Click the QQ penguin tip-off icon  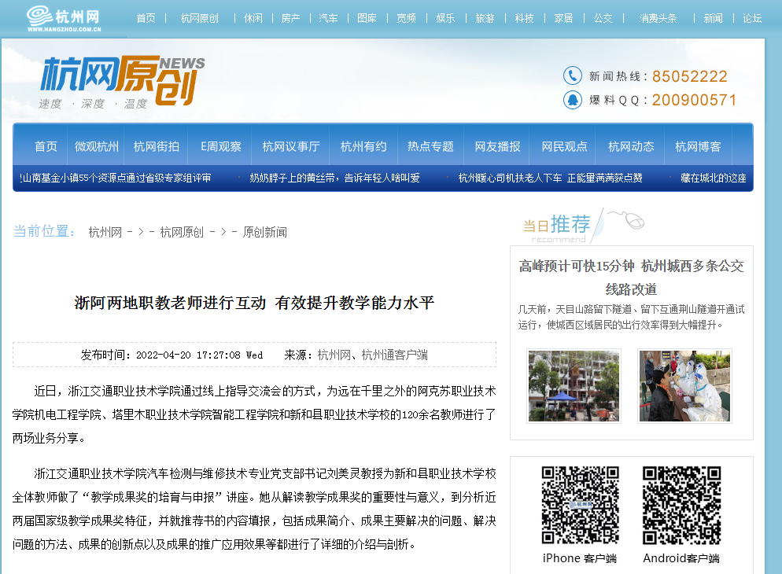pyautogui.click(x=572, y=100)
